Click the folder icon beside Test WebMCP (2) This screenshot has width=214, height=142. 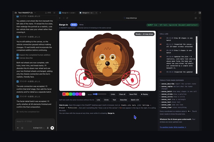click(x=16, y=13)
